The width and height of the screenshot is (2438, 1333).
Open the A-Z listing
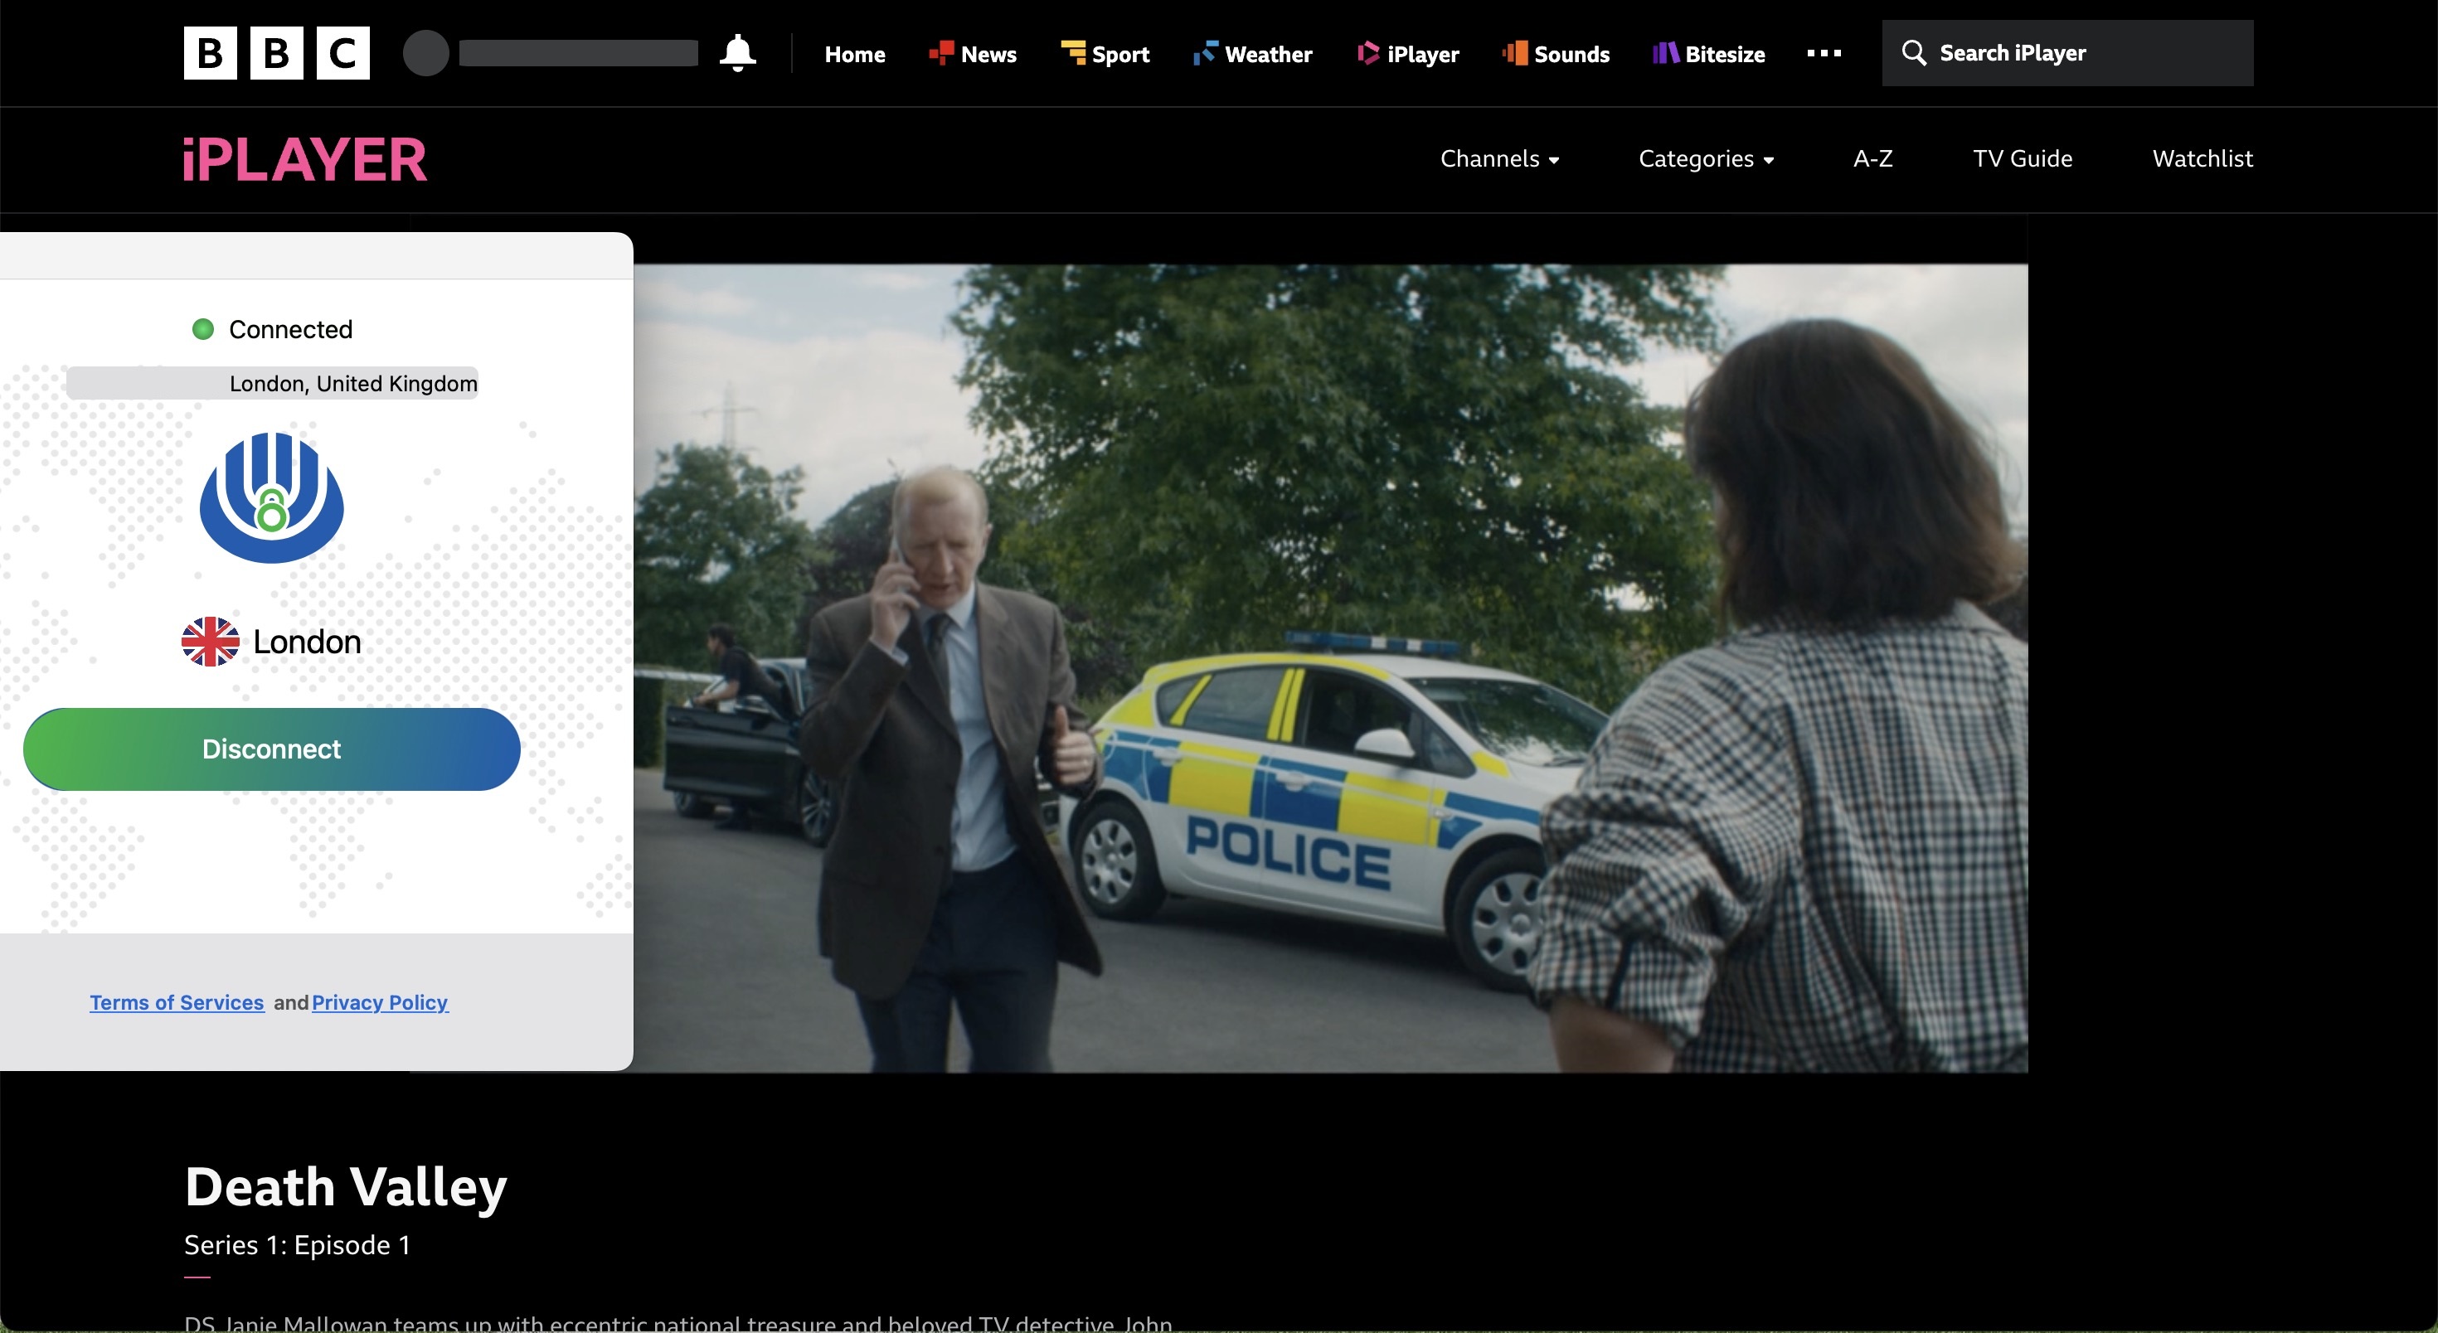pyautogui.click(x=1873, y=159)
